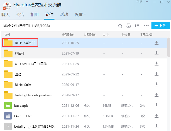This screenshot has width=171, height=131.
Task: Switch to list view icon
Action: 137,26
